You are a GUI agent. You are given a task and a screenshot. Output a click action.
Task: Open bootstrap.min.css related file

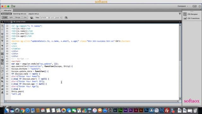20,14
